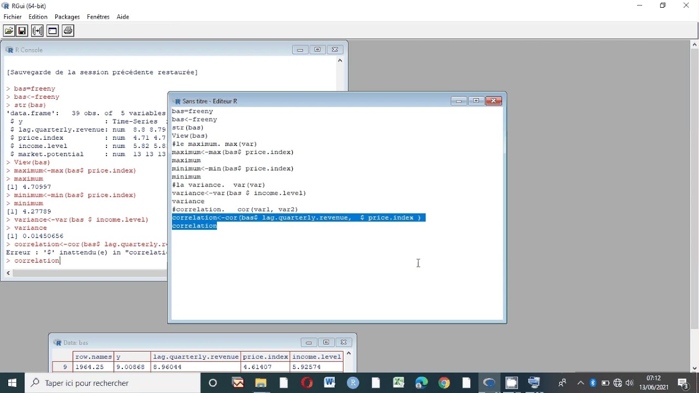Open the R application taskbar icon
Image resolution: width=699 pixels, height=393 pixels.
pos(353,383)
